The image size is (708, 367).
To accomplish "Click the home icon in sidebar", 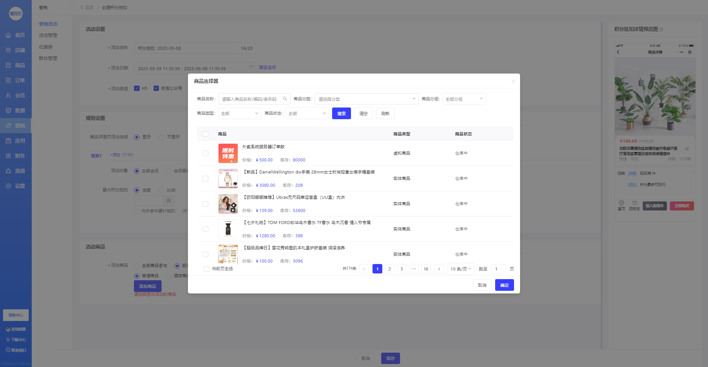I will point(8,35).
